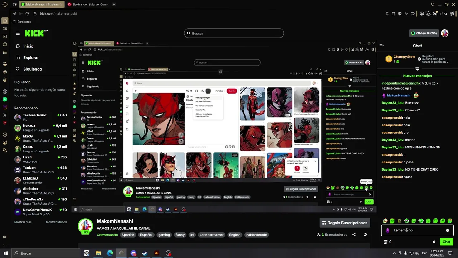Screen dimensions: 458x258
Task: Click the Kick search Buscar field
Action: tap(234, 33)
